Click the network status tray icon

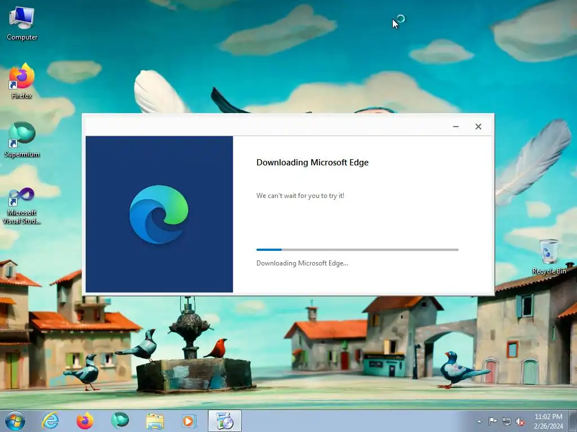(507, 421)
